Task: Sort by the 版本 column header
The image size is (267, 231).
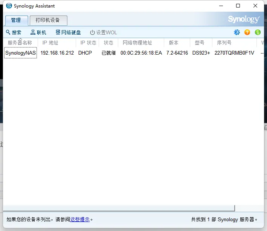Action: [x=177, y=43]
